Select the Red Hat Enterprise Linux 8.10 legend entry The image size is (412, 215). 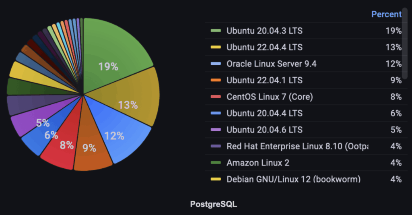pos(297,146)
